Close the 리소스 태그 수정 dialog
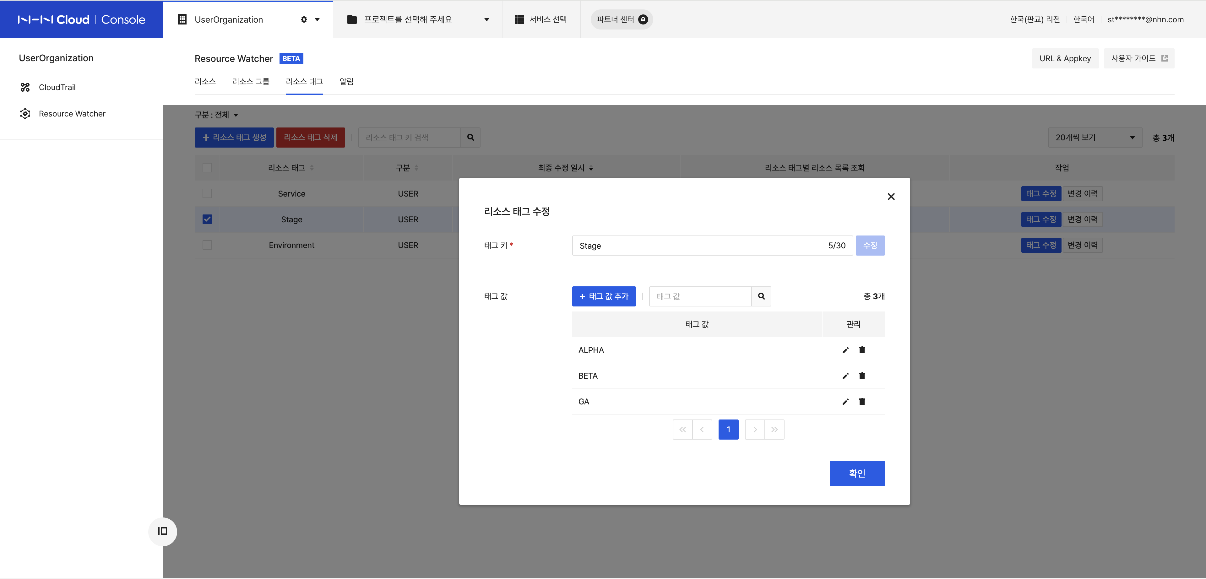This screenshot has width=1206, height=579. click(x=891, y=197)
